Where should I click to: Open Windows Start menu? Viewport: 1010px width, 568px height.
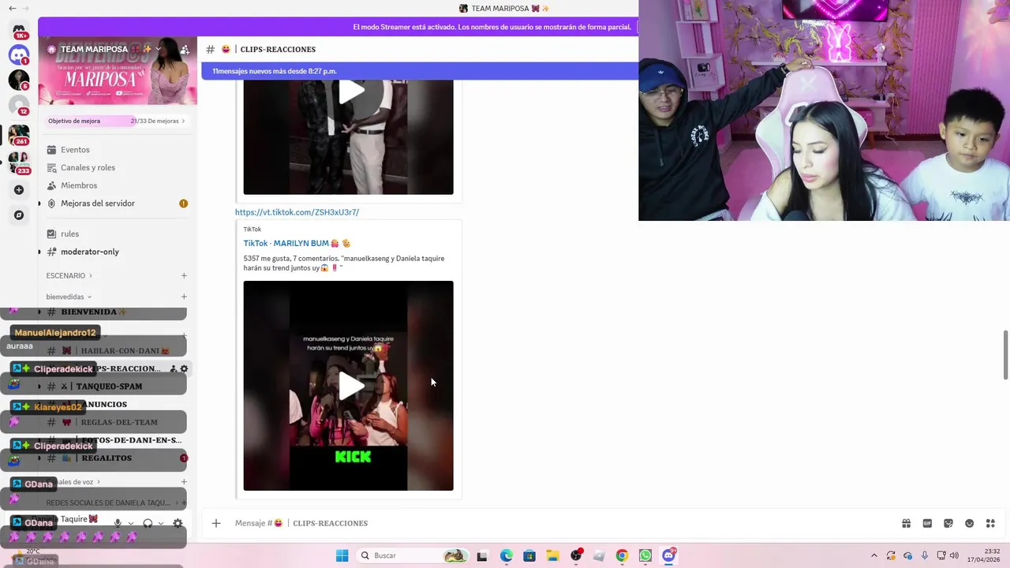click(x=342, y=555)
